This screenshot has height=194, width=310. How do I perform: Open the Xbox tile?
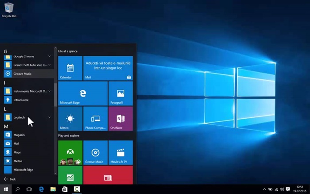70,153
